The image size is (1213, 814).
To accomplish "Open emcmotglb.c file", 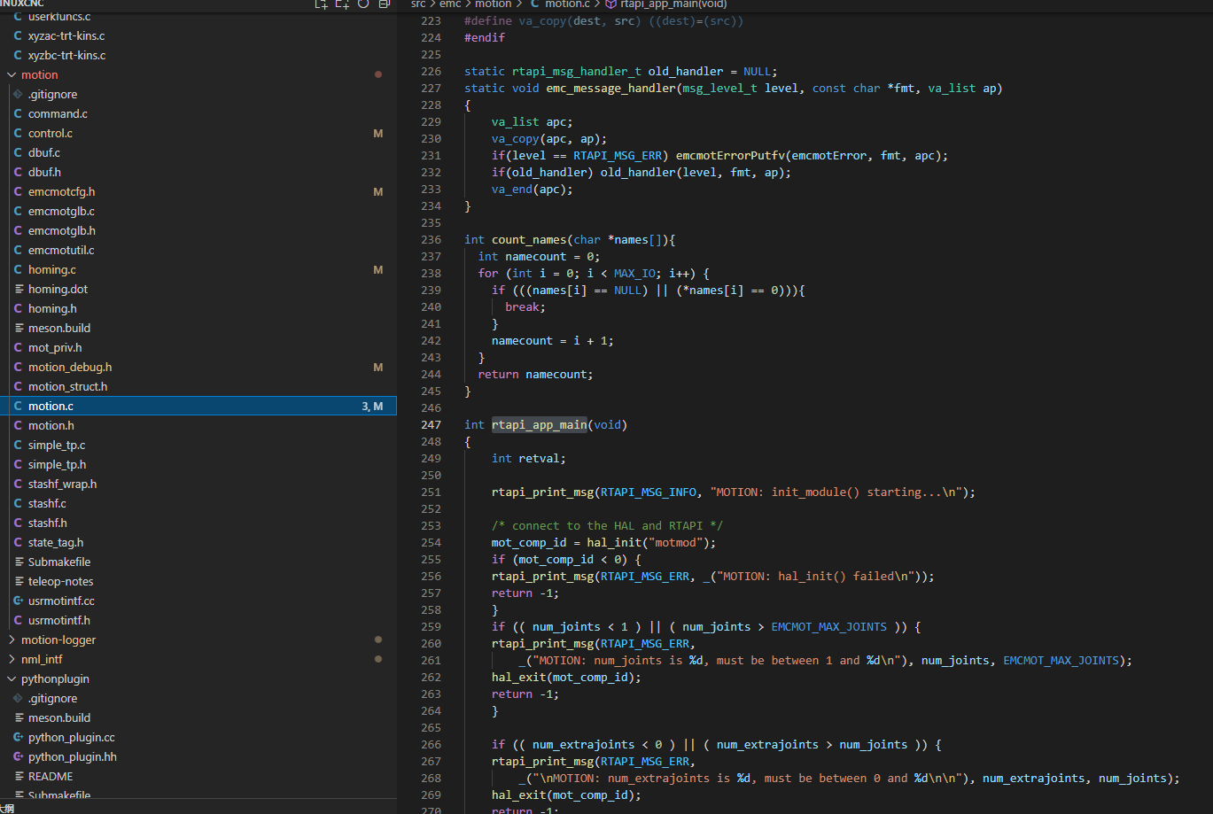I will click(x=198, y=211).
